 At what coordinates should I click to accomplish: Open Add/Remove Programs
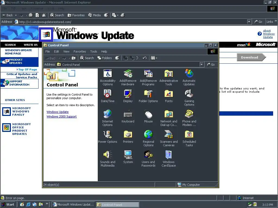pyautogui.click(x=148, y=77)
